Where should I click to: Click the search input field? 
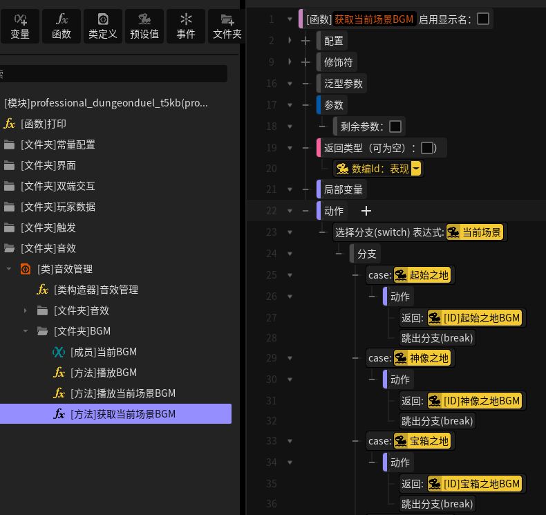pyautogui.click(x=114, y=74)
